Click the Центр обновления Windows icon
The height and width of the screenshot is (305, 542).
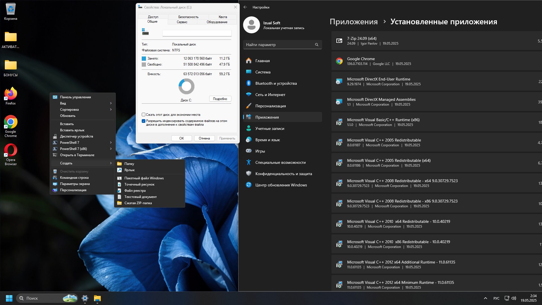tap(249, 185)
